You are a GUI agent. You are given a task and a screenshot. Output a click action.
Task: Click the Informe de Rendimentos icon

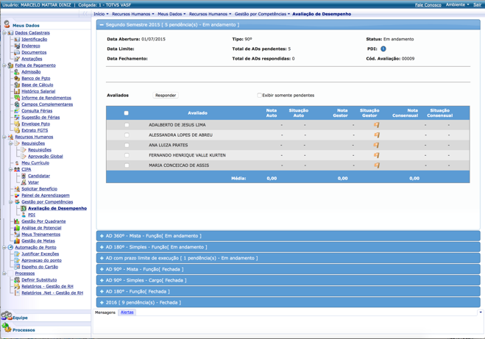(17, 98)
